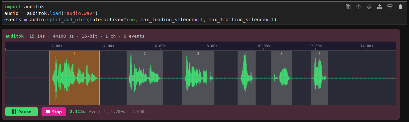409x122 pixels.
Task: Click the "audio.wav" string in the code
Action: point(81,13)
